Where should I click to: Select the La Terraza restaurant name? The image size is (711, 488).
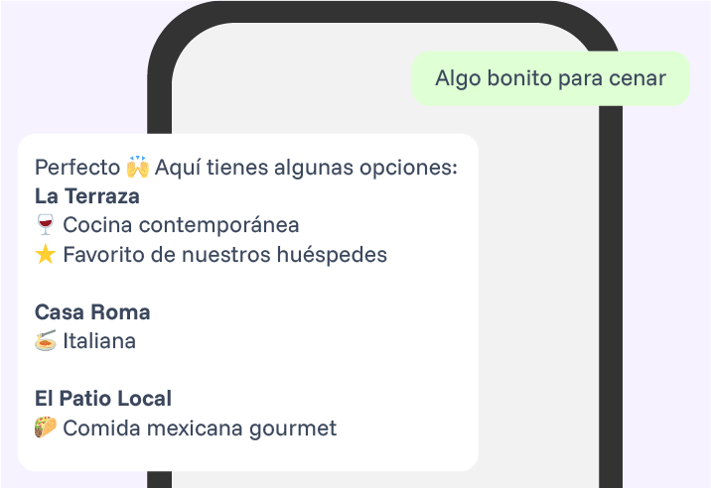pos(87,196)
